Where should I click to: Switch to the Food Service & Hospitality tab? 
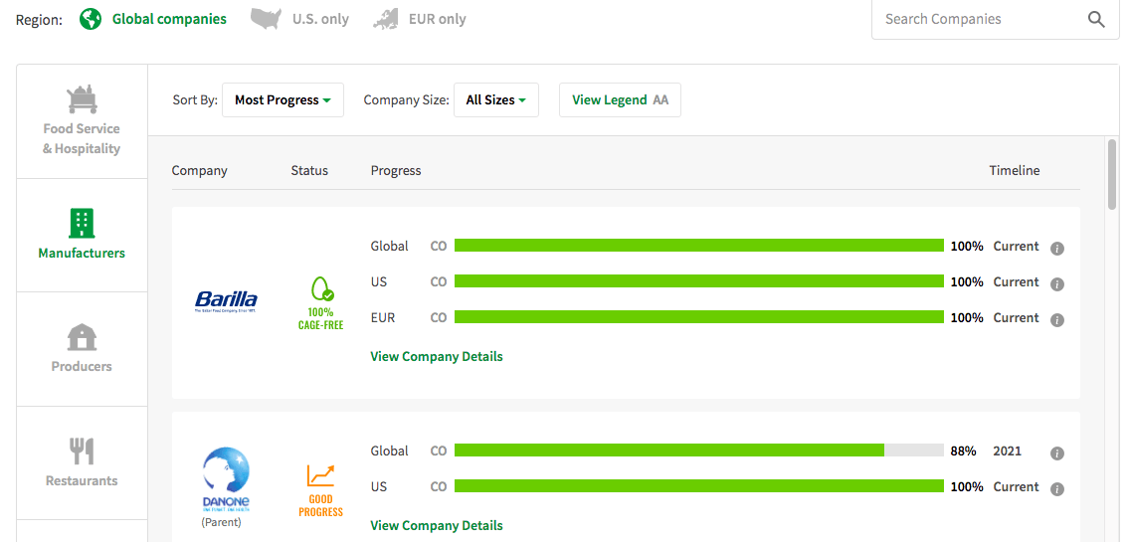[82, 121]
